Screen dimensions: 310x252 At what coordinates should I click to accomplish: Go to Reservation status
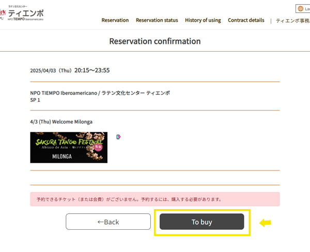tap(157, 20)
